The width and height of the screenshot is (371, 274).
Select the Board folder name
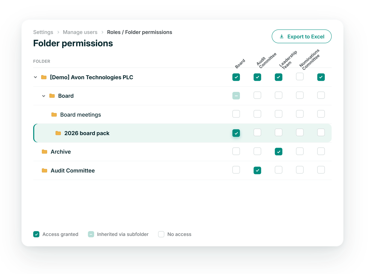tap(66, 96)
